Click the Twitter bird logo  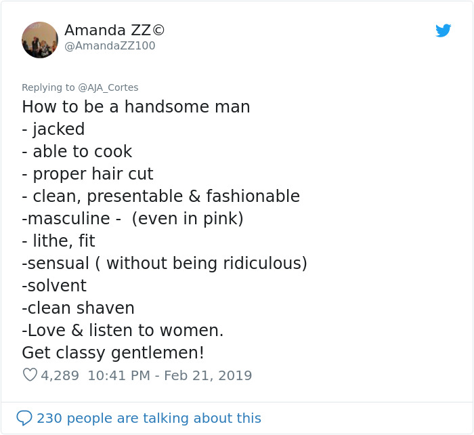point(444,30)
